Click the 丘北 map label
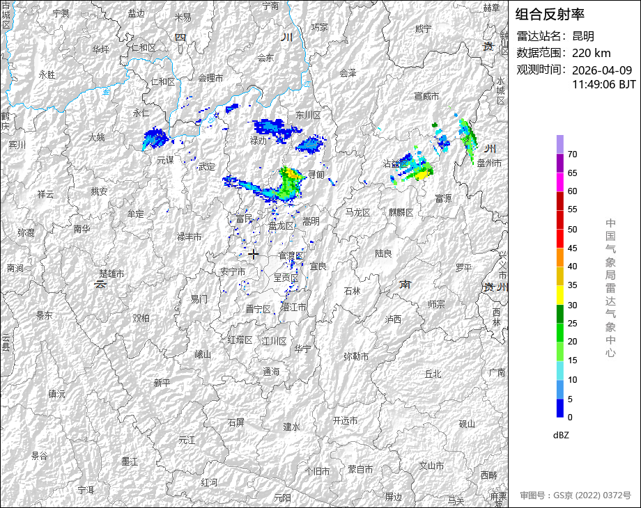641x508 pixels. click(x=433, y=374)
